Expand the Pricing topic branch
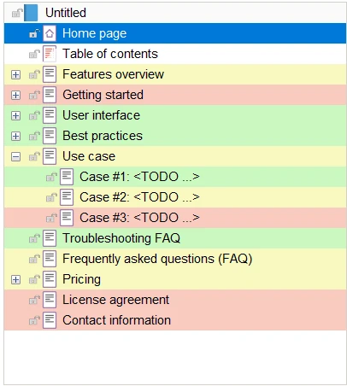Image resolution: width=347 pixels, height=386 pixels. pos(15,280)
